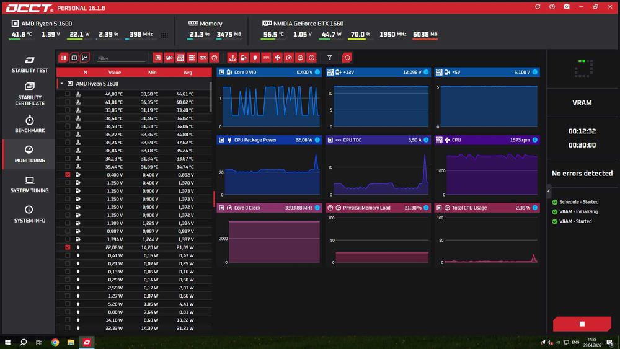This screenshot has width=620, height=349.
Task: Open info for the +5V graph
Action: pos(534,72)
